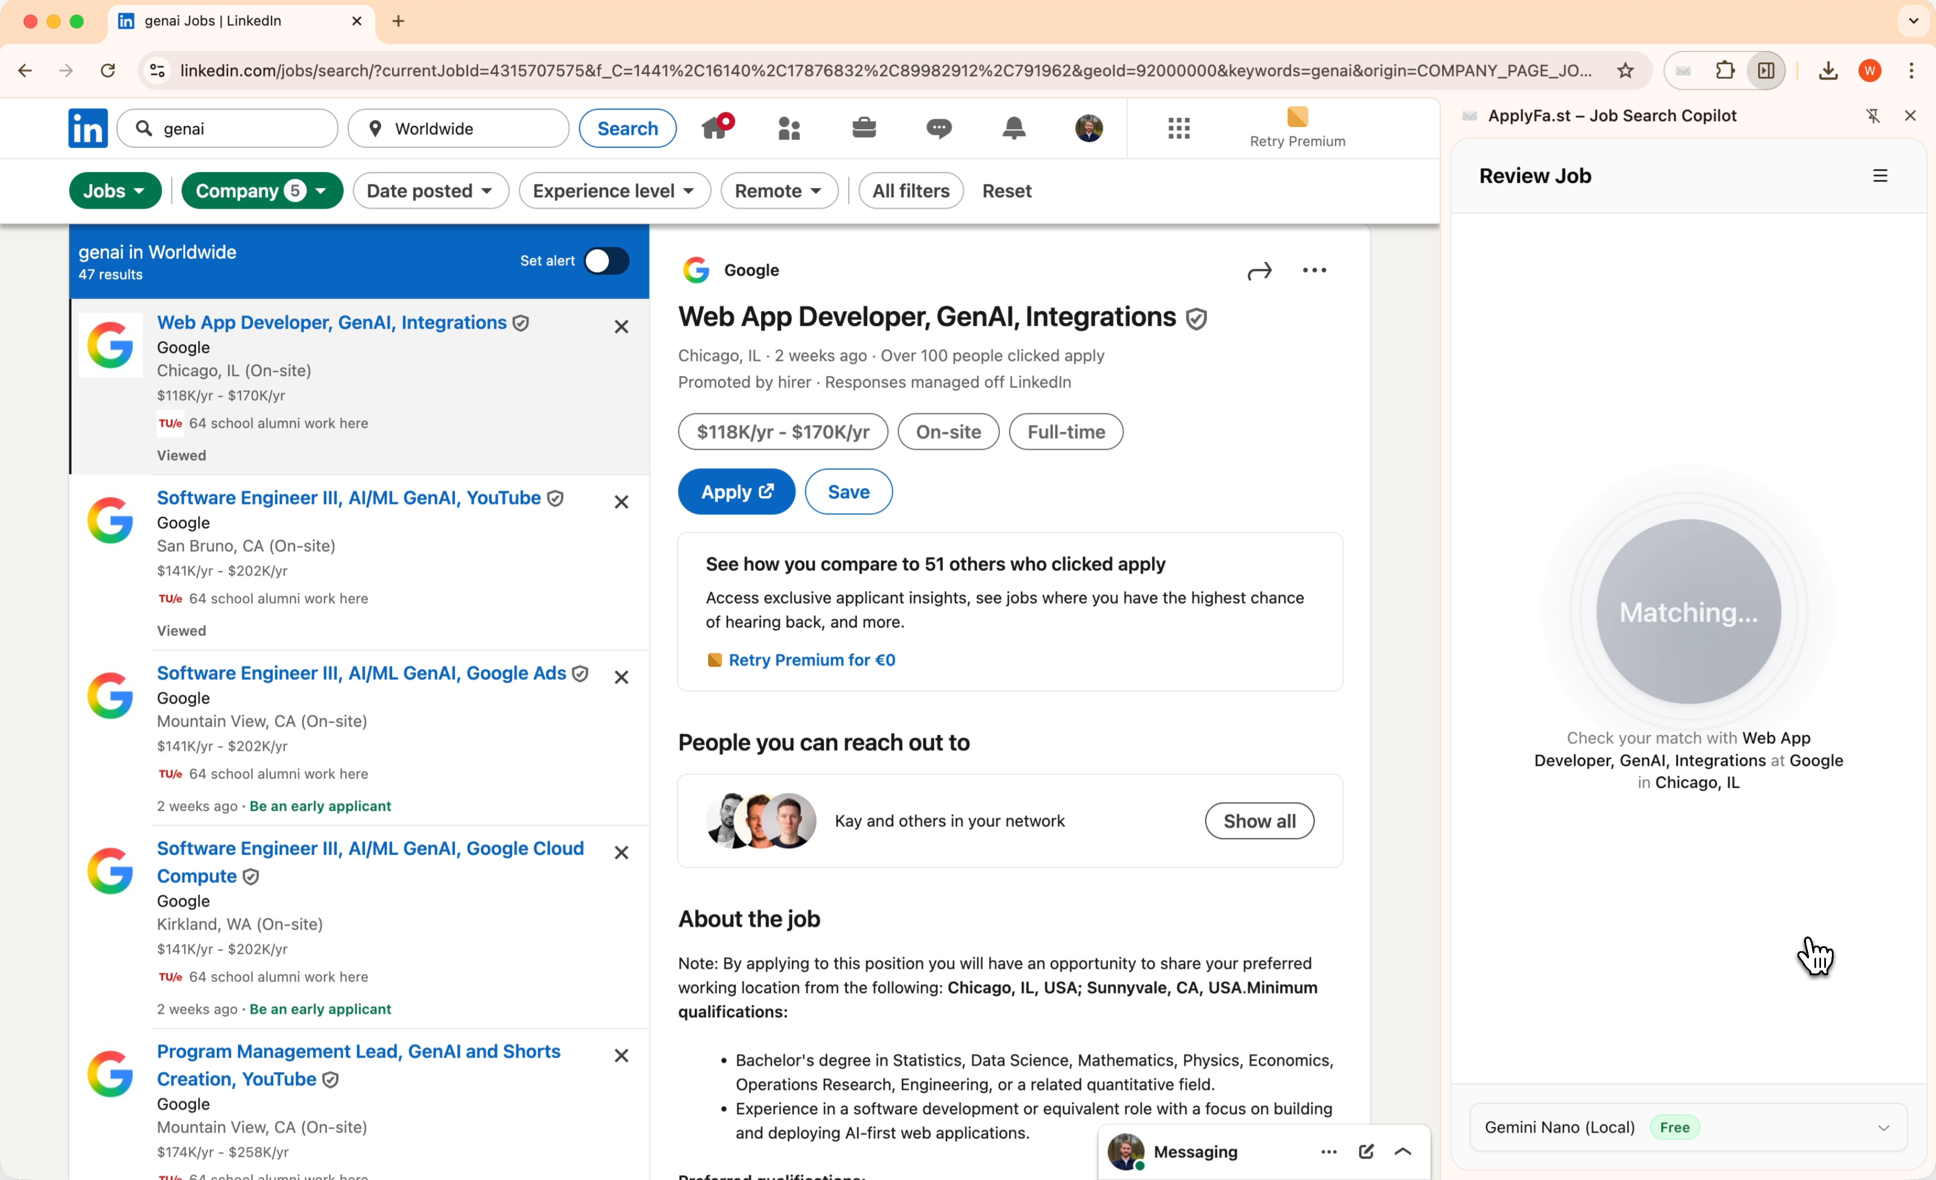Click Retry Premium for €0 link
Screen dimensions: 1936x1180
811,660
